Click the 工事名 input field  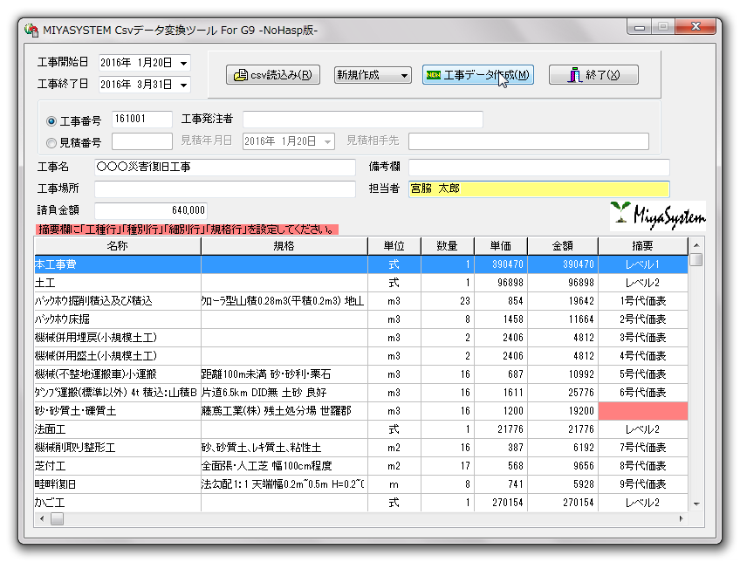pyautogui.click(x=224, y=167)
